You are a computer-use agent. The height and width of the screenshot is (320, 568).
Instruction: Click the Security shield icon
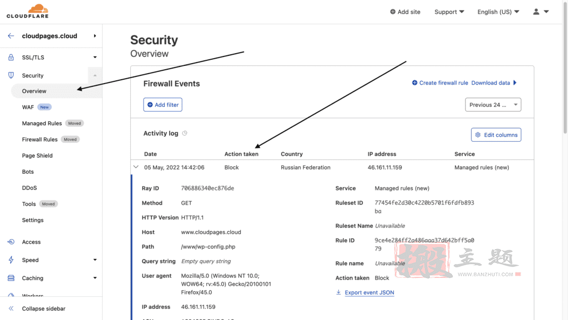[11, 75]
